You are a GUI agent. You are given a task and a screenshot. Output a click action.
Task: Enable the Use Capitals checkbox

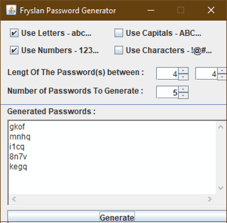[x=119, y=33]
